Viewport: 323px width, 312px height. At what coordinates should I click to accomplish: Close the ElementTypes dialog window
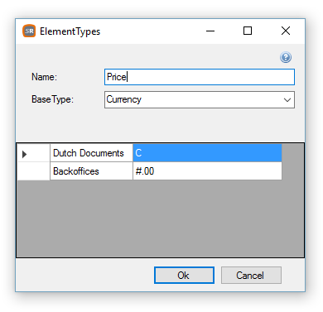[286, 31]
